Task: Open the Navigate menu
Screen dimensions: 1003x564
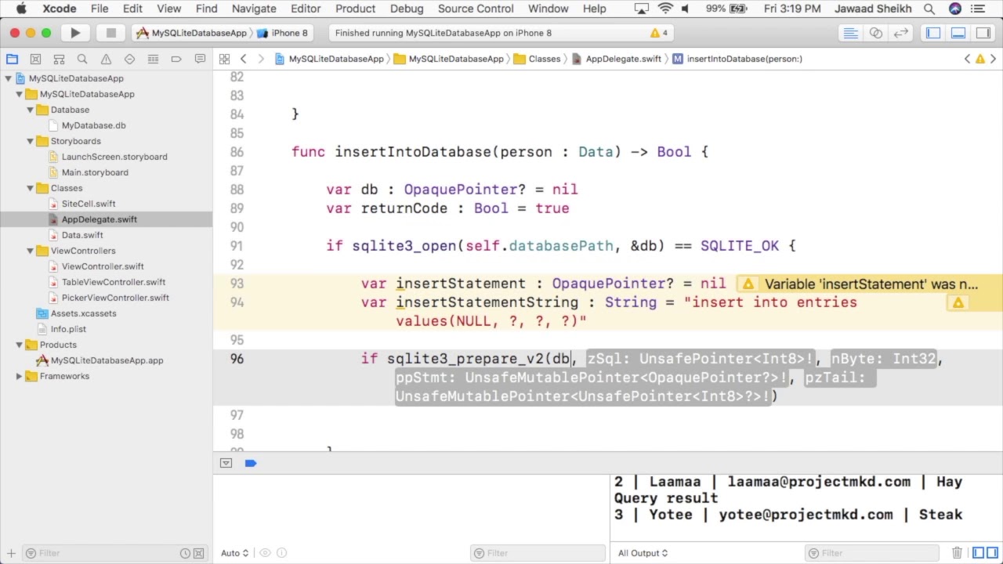Action: click(254, 9)
